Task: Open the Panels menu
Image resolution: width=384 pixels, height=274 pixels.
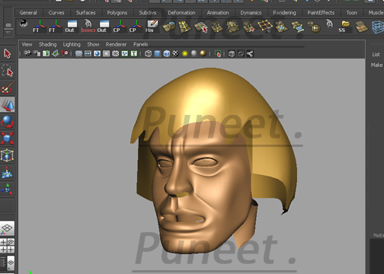Action: click(140, 44)
